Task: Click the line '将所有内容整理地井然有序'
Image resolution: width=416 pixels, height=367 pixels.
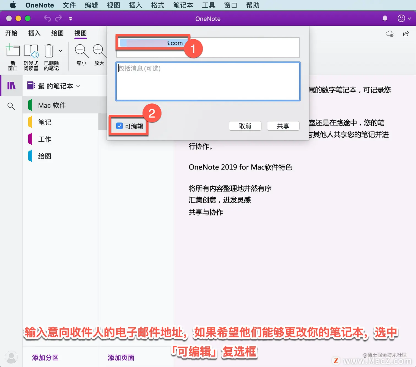Action: click(x=230, y=188)
